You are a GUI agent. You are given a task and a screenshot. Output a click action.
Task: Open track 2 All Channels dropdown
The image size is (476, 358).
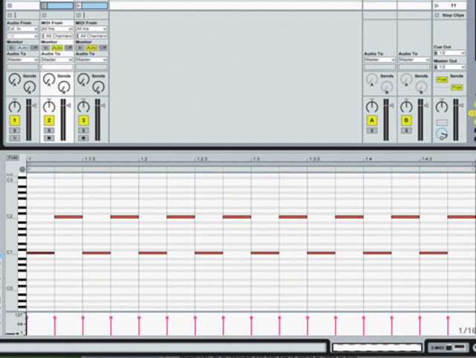coord(57,36)
